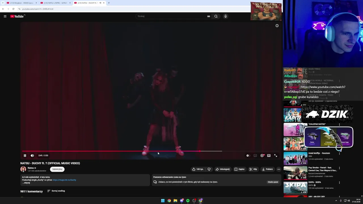Image resolution: width=363 pixels, height=204 pixels.
Task: Expand description with ...więcej
Action: coord(26,183)
